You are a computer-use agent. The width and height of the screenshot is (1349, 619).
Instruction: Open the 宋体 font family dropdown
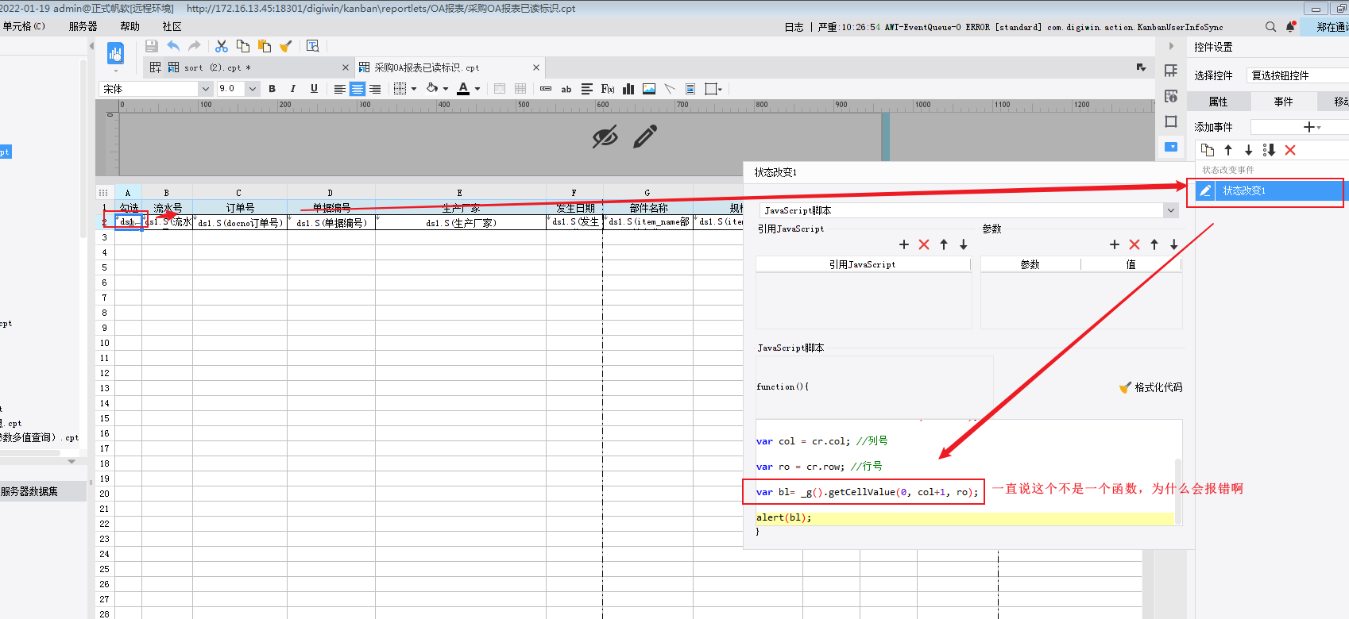(205, 89)
